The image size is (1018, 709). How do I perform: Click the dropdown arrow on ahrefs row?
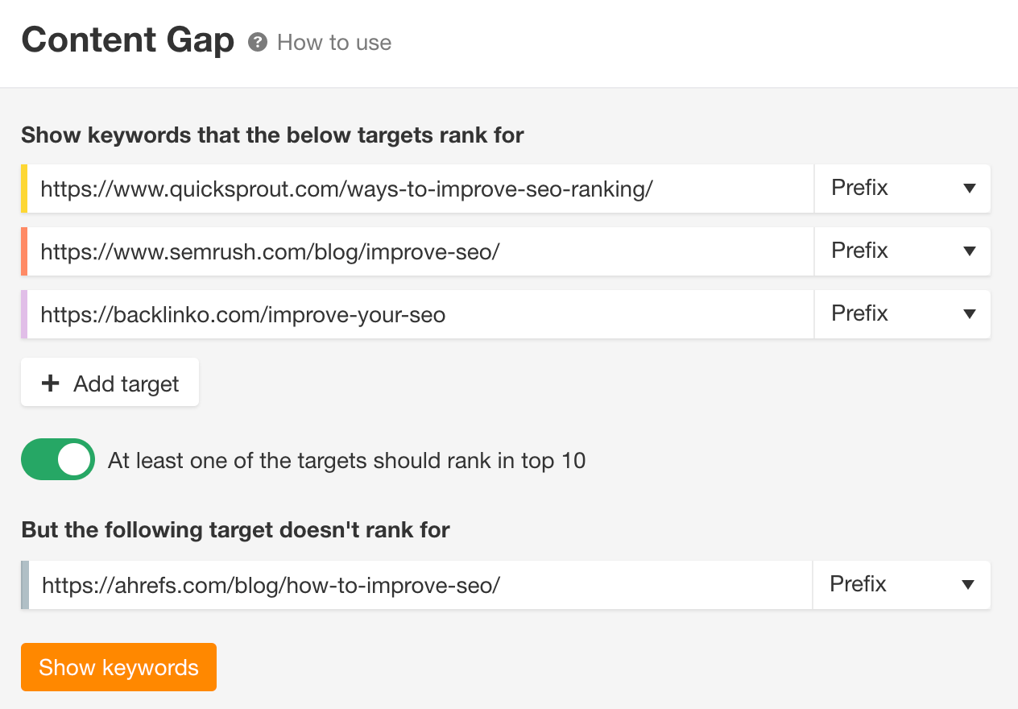pos(969,585)
